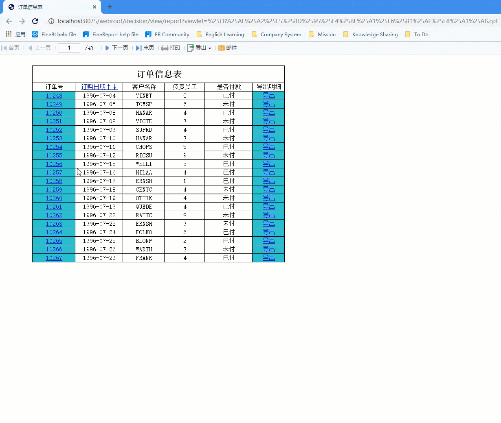The image size is (501, 423).
Task: Open order number 10256 link
Action: point(54,164)
